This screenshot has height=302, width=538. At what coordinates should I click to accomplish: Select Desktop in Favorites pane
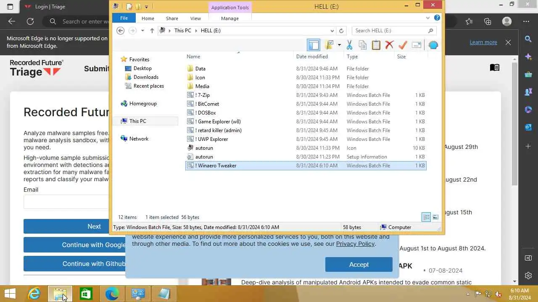click(x=142, y=68)
